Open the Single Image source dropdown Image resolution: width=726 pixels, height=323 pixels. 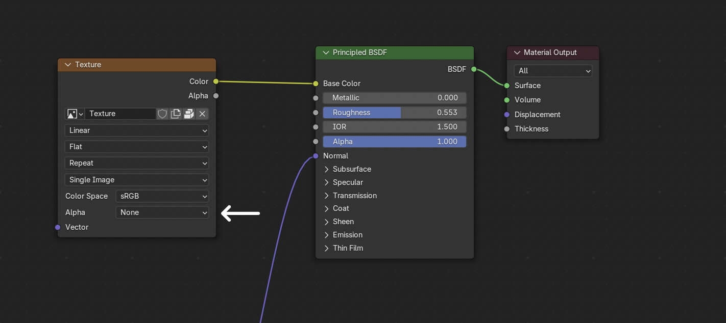[137, 180]
